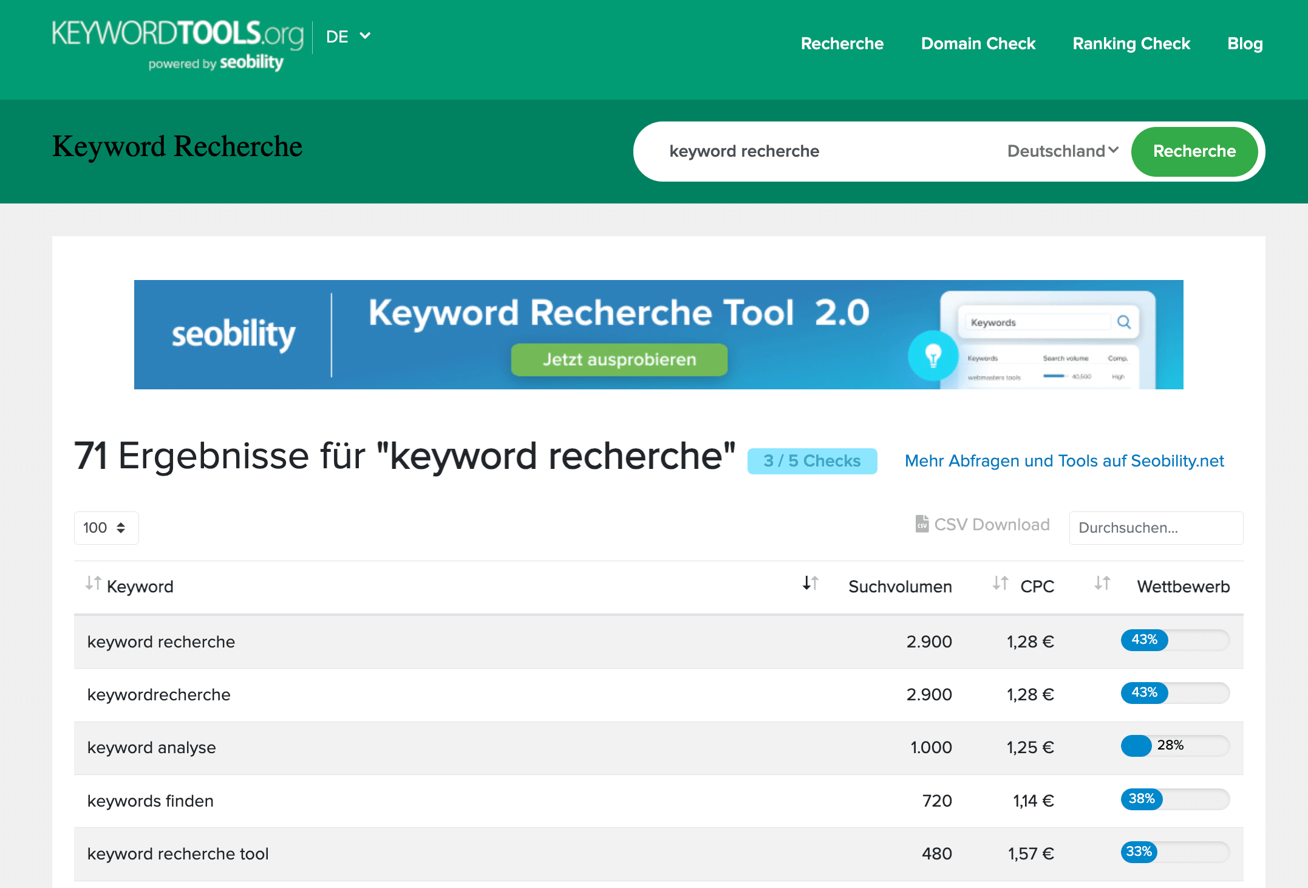Click Jetzt ausprobieren banner button
Image resolution: width=1308 pixels, height=888 pixels.
619,360
